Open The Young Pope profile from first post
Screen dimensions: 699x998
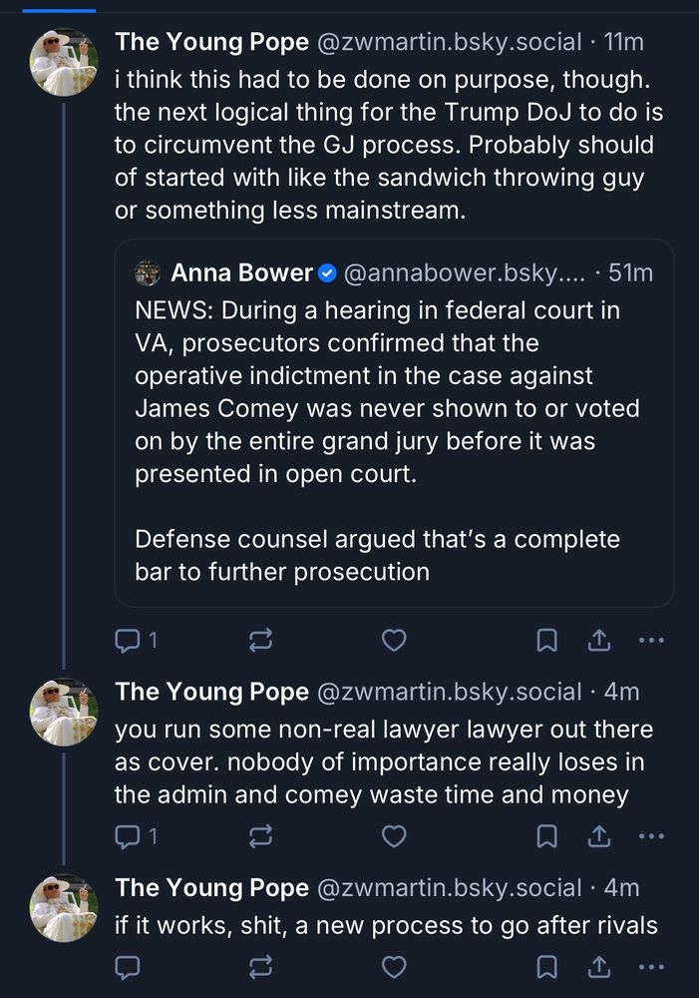coord(211,42)
